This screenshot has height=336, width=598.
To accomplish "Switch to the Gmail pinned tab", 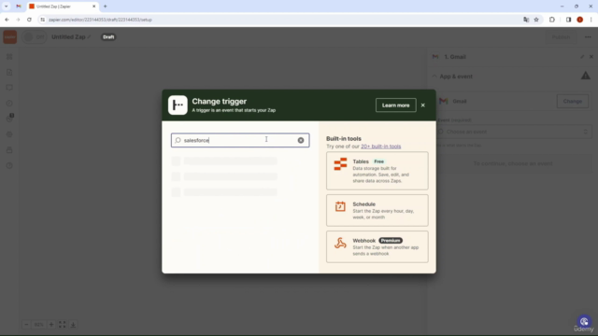I will coord(19,7).
